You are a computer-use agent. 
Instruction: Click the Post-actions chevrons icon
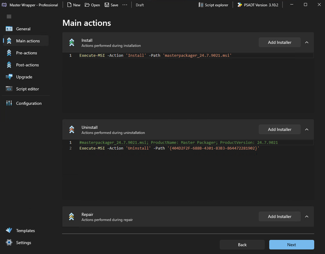[9, 65]
